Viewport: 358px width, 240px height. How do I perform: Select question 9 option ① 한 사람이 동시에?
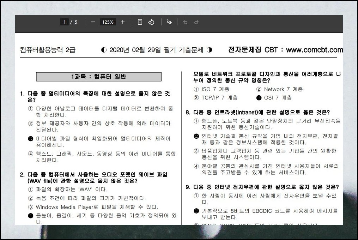point(265,199)
